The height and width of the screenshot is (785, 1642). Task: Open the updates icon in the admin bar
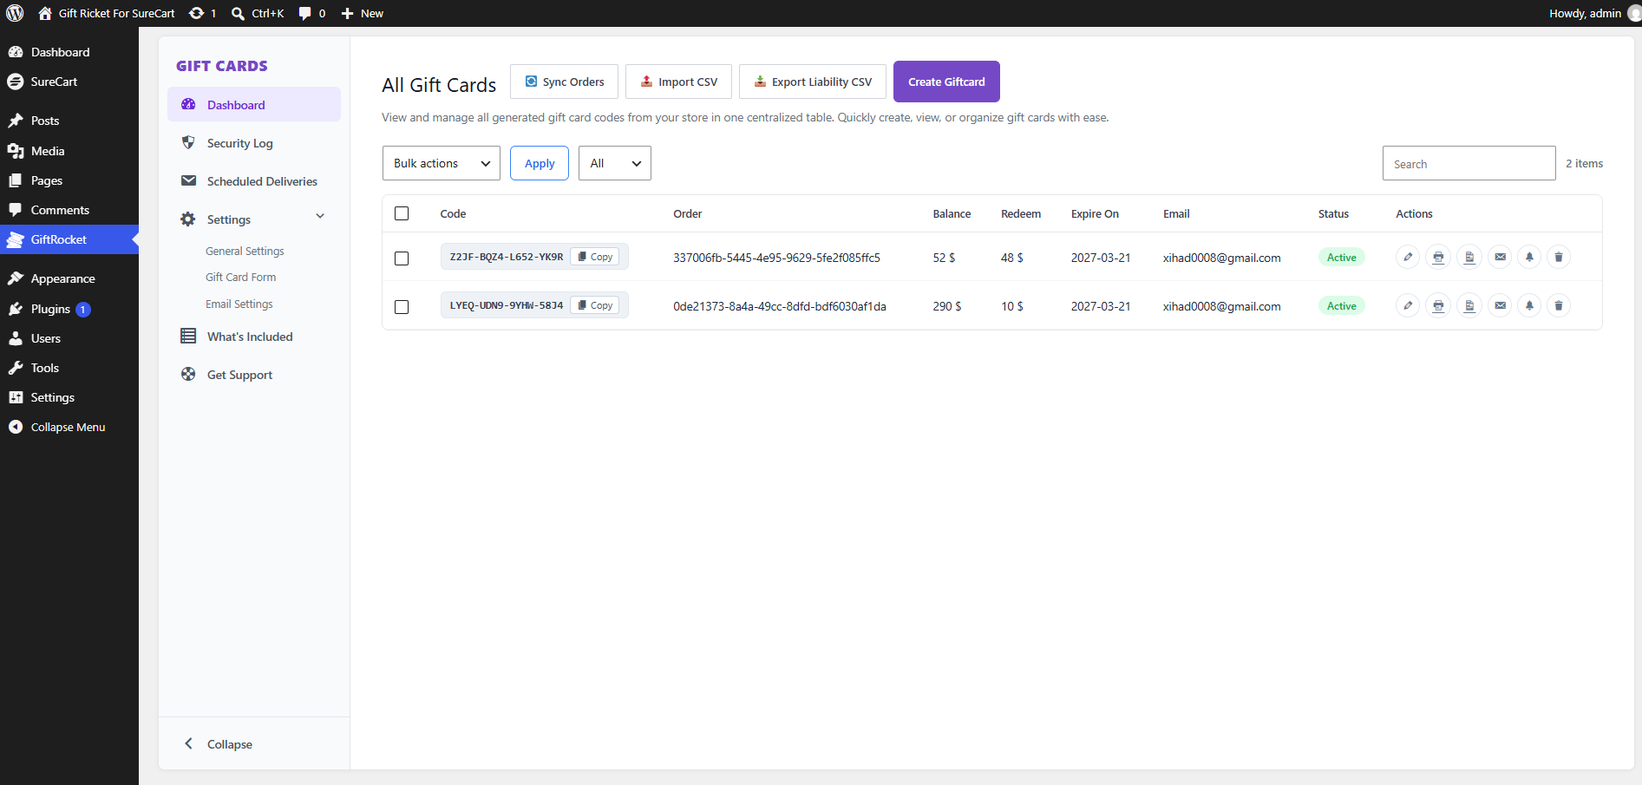[x=203, y=13]
